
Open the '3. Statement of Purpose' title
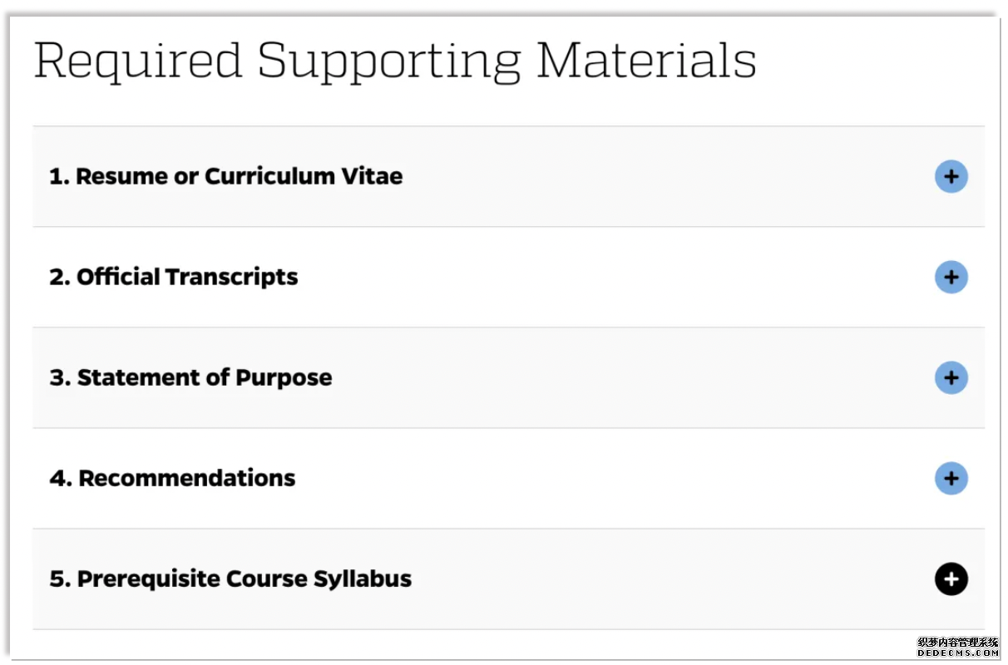(x=190, y=377)
